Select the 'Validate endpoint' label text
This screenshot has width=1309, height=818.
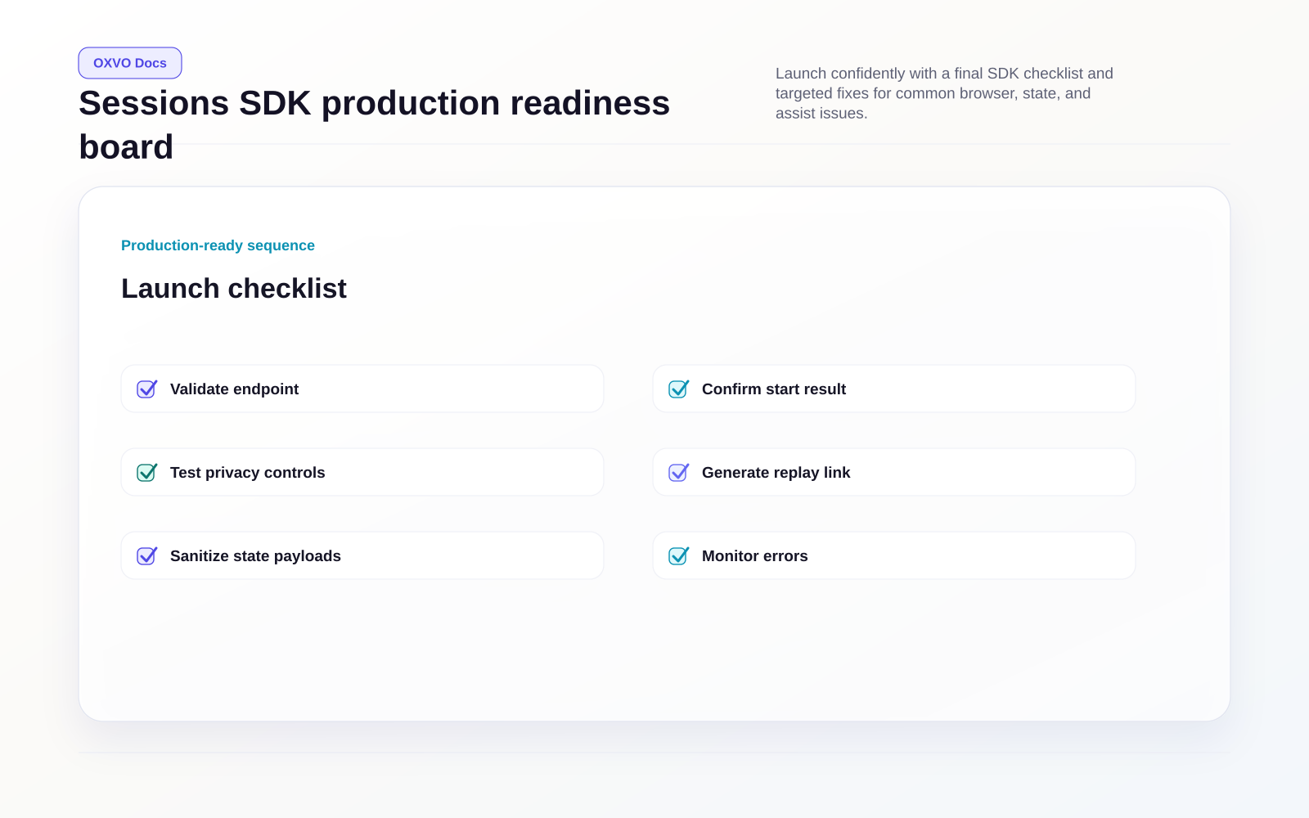(234, 389)
